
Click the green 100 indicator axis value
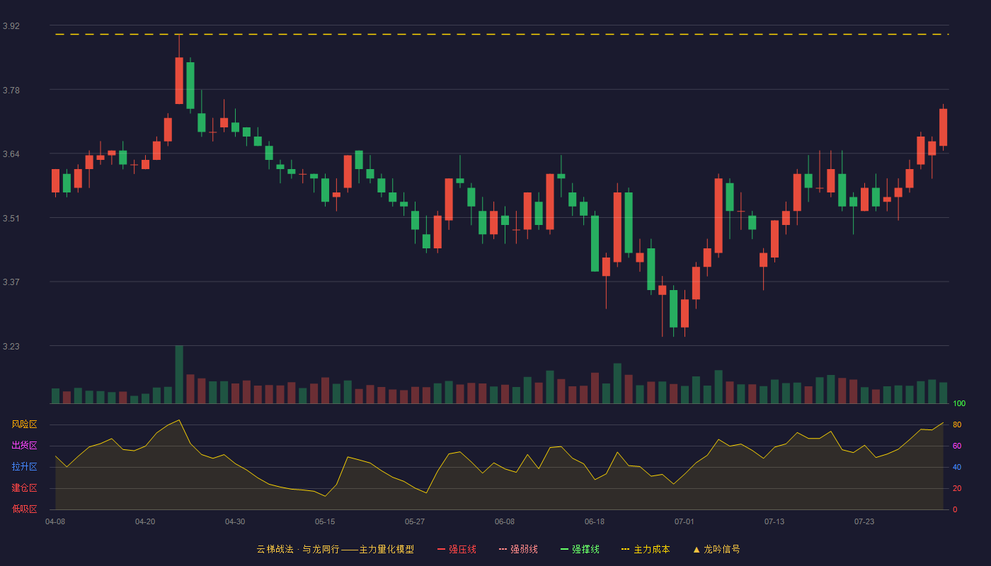pos(959,403)
